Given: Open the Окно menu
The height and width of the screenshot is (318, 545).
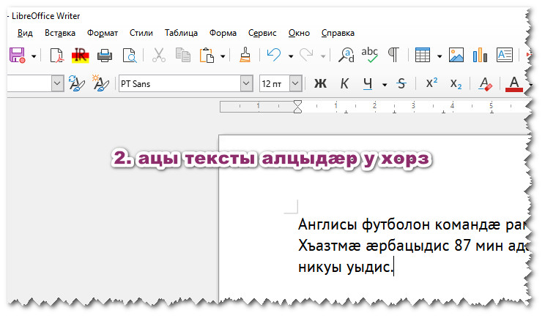Looking at the screenshot, I should pos(299,33).
